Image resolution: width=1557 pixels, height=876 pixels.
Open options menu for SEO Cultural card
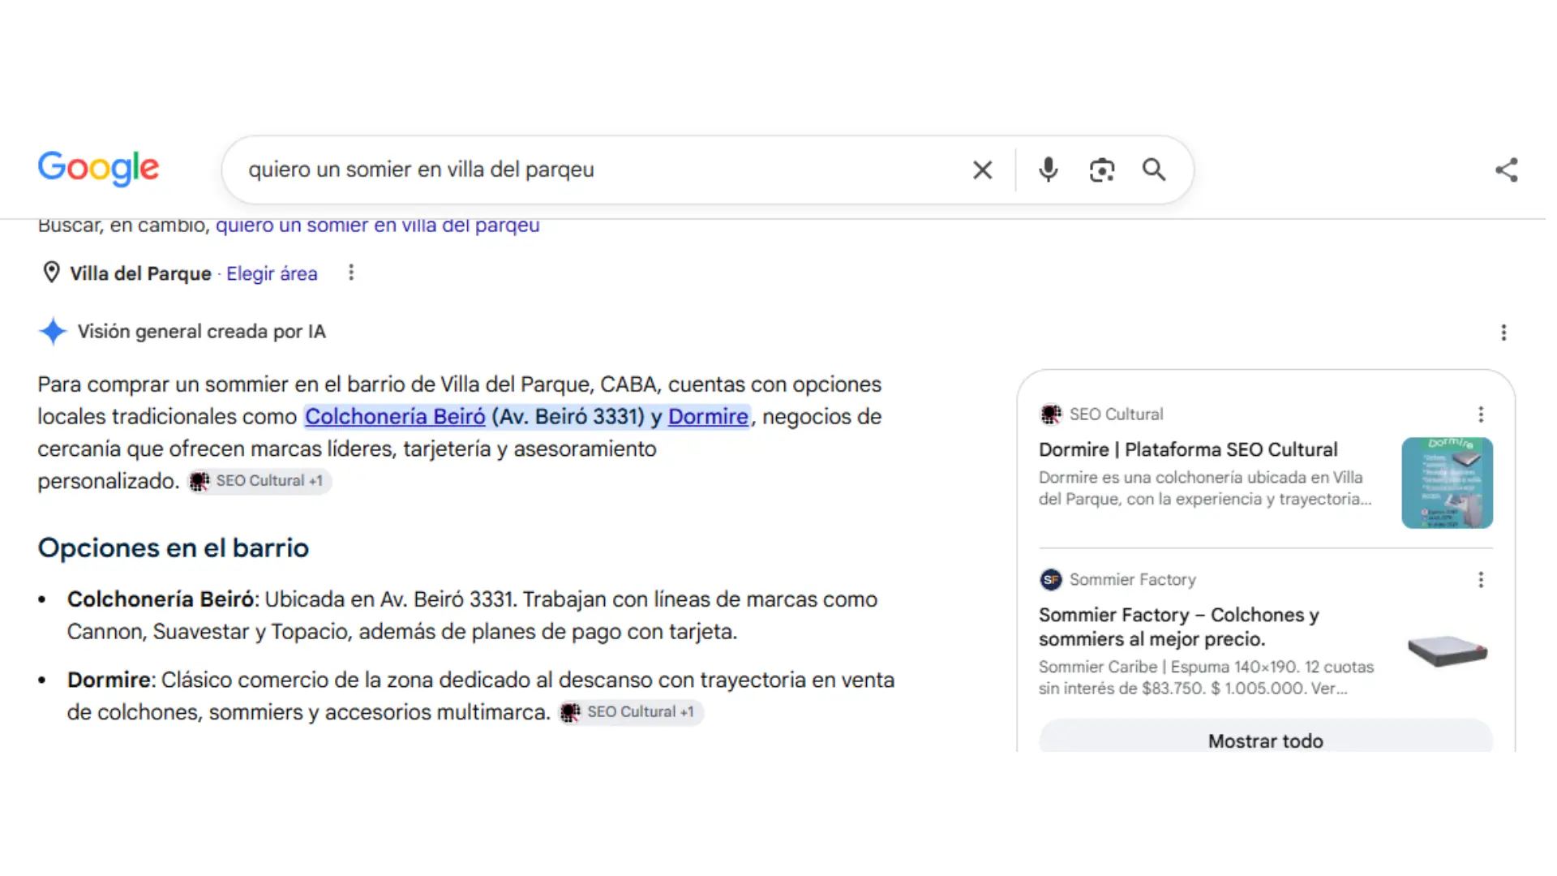(x=1481, y=414)
